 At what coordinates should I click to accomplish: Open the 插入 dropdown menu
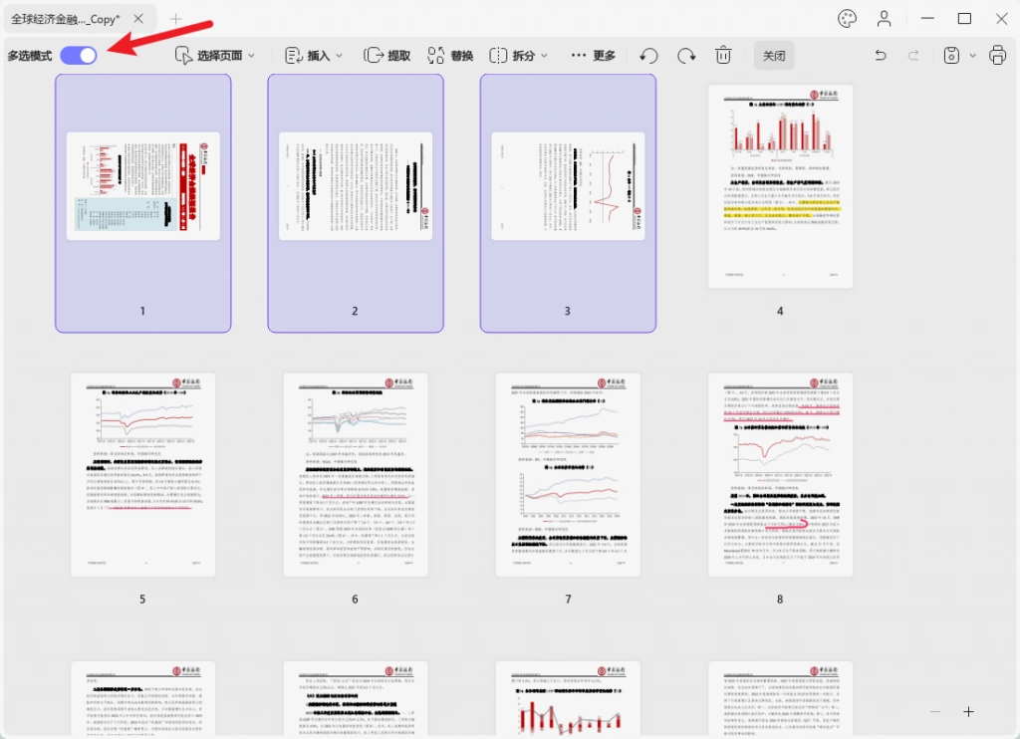tap(314, 56)
